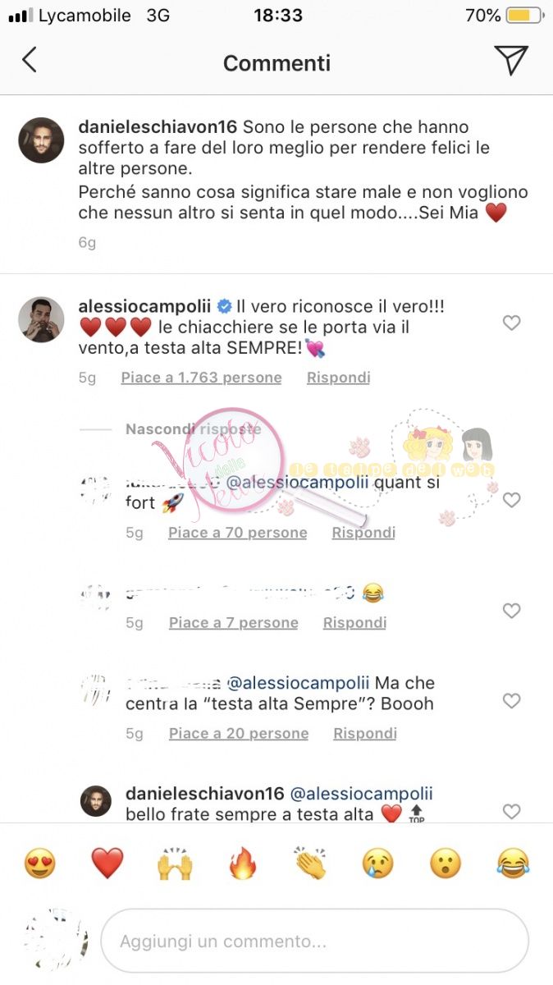Open danieleschiavon16's profile picture at top
553x985 pixels.
pos(41,140)
